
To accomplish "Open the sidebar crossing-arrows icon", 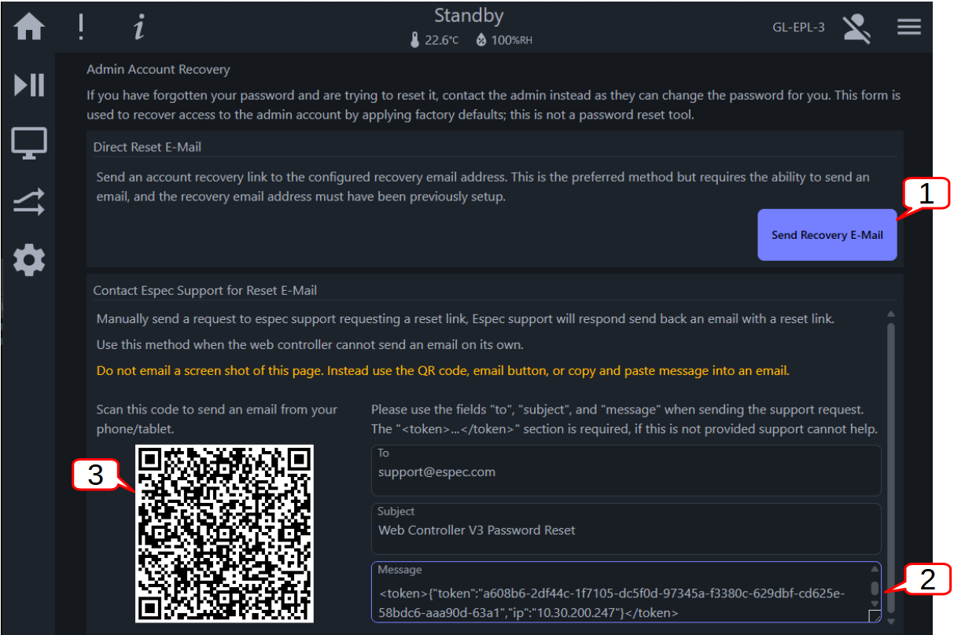I will point(29,203).
